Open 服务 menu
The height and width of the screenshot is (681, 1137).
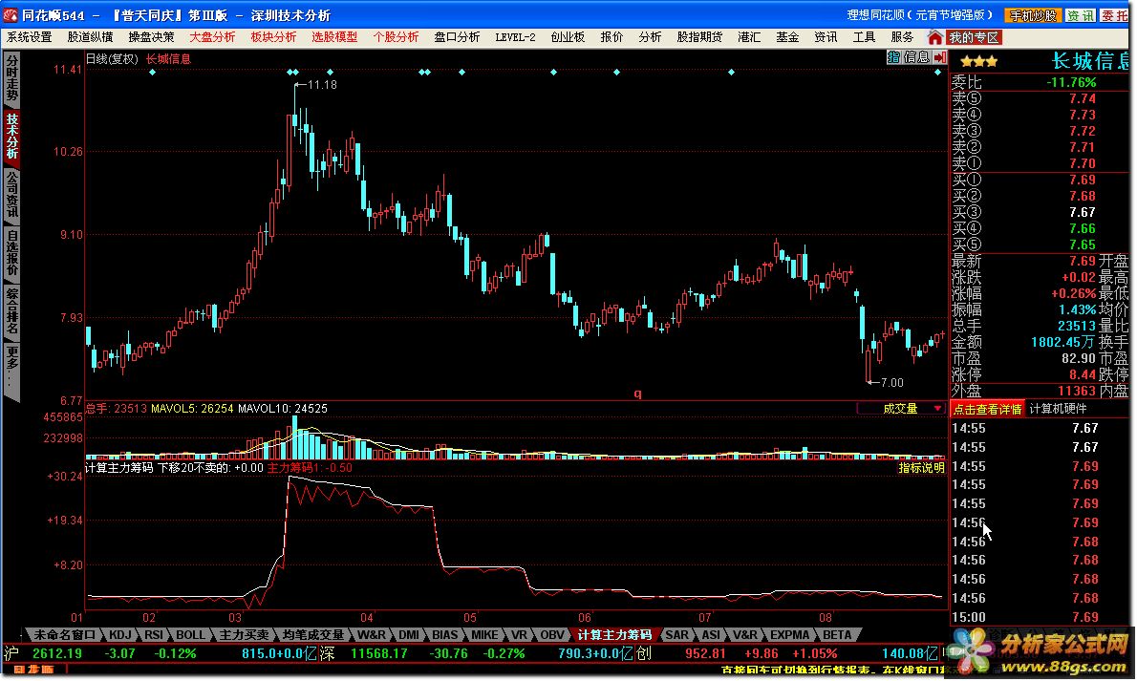click(901, 37)
